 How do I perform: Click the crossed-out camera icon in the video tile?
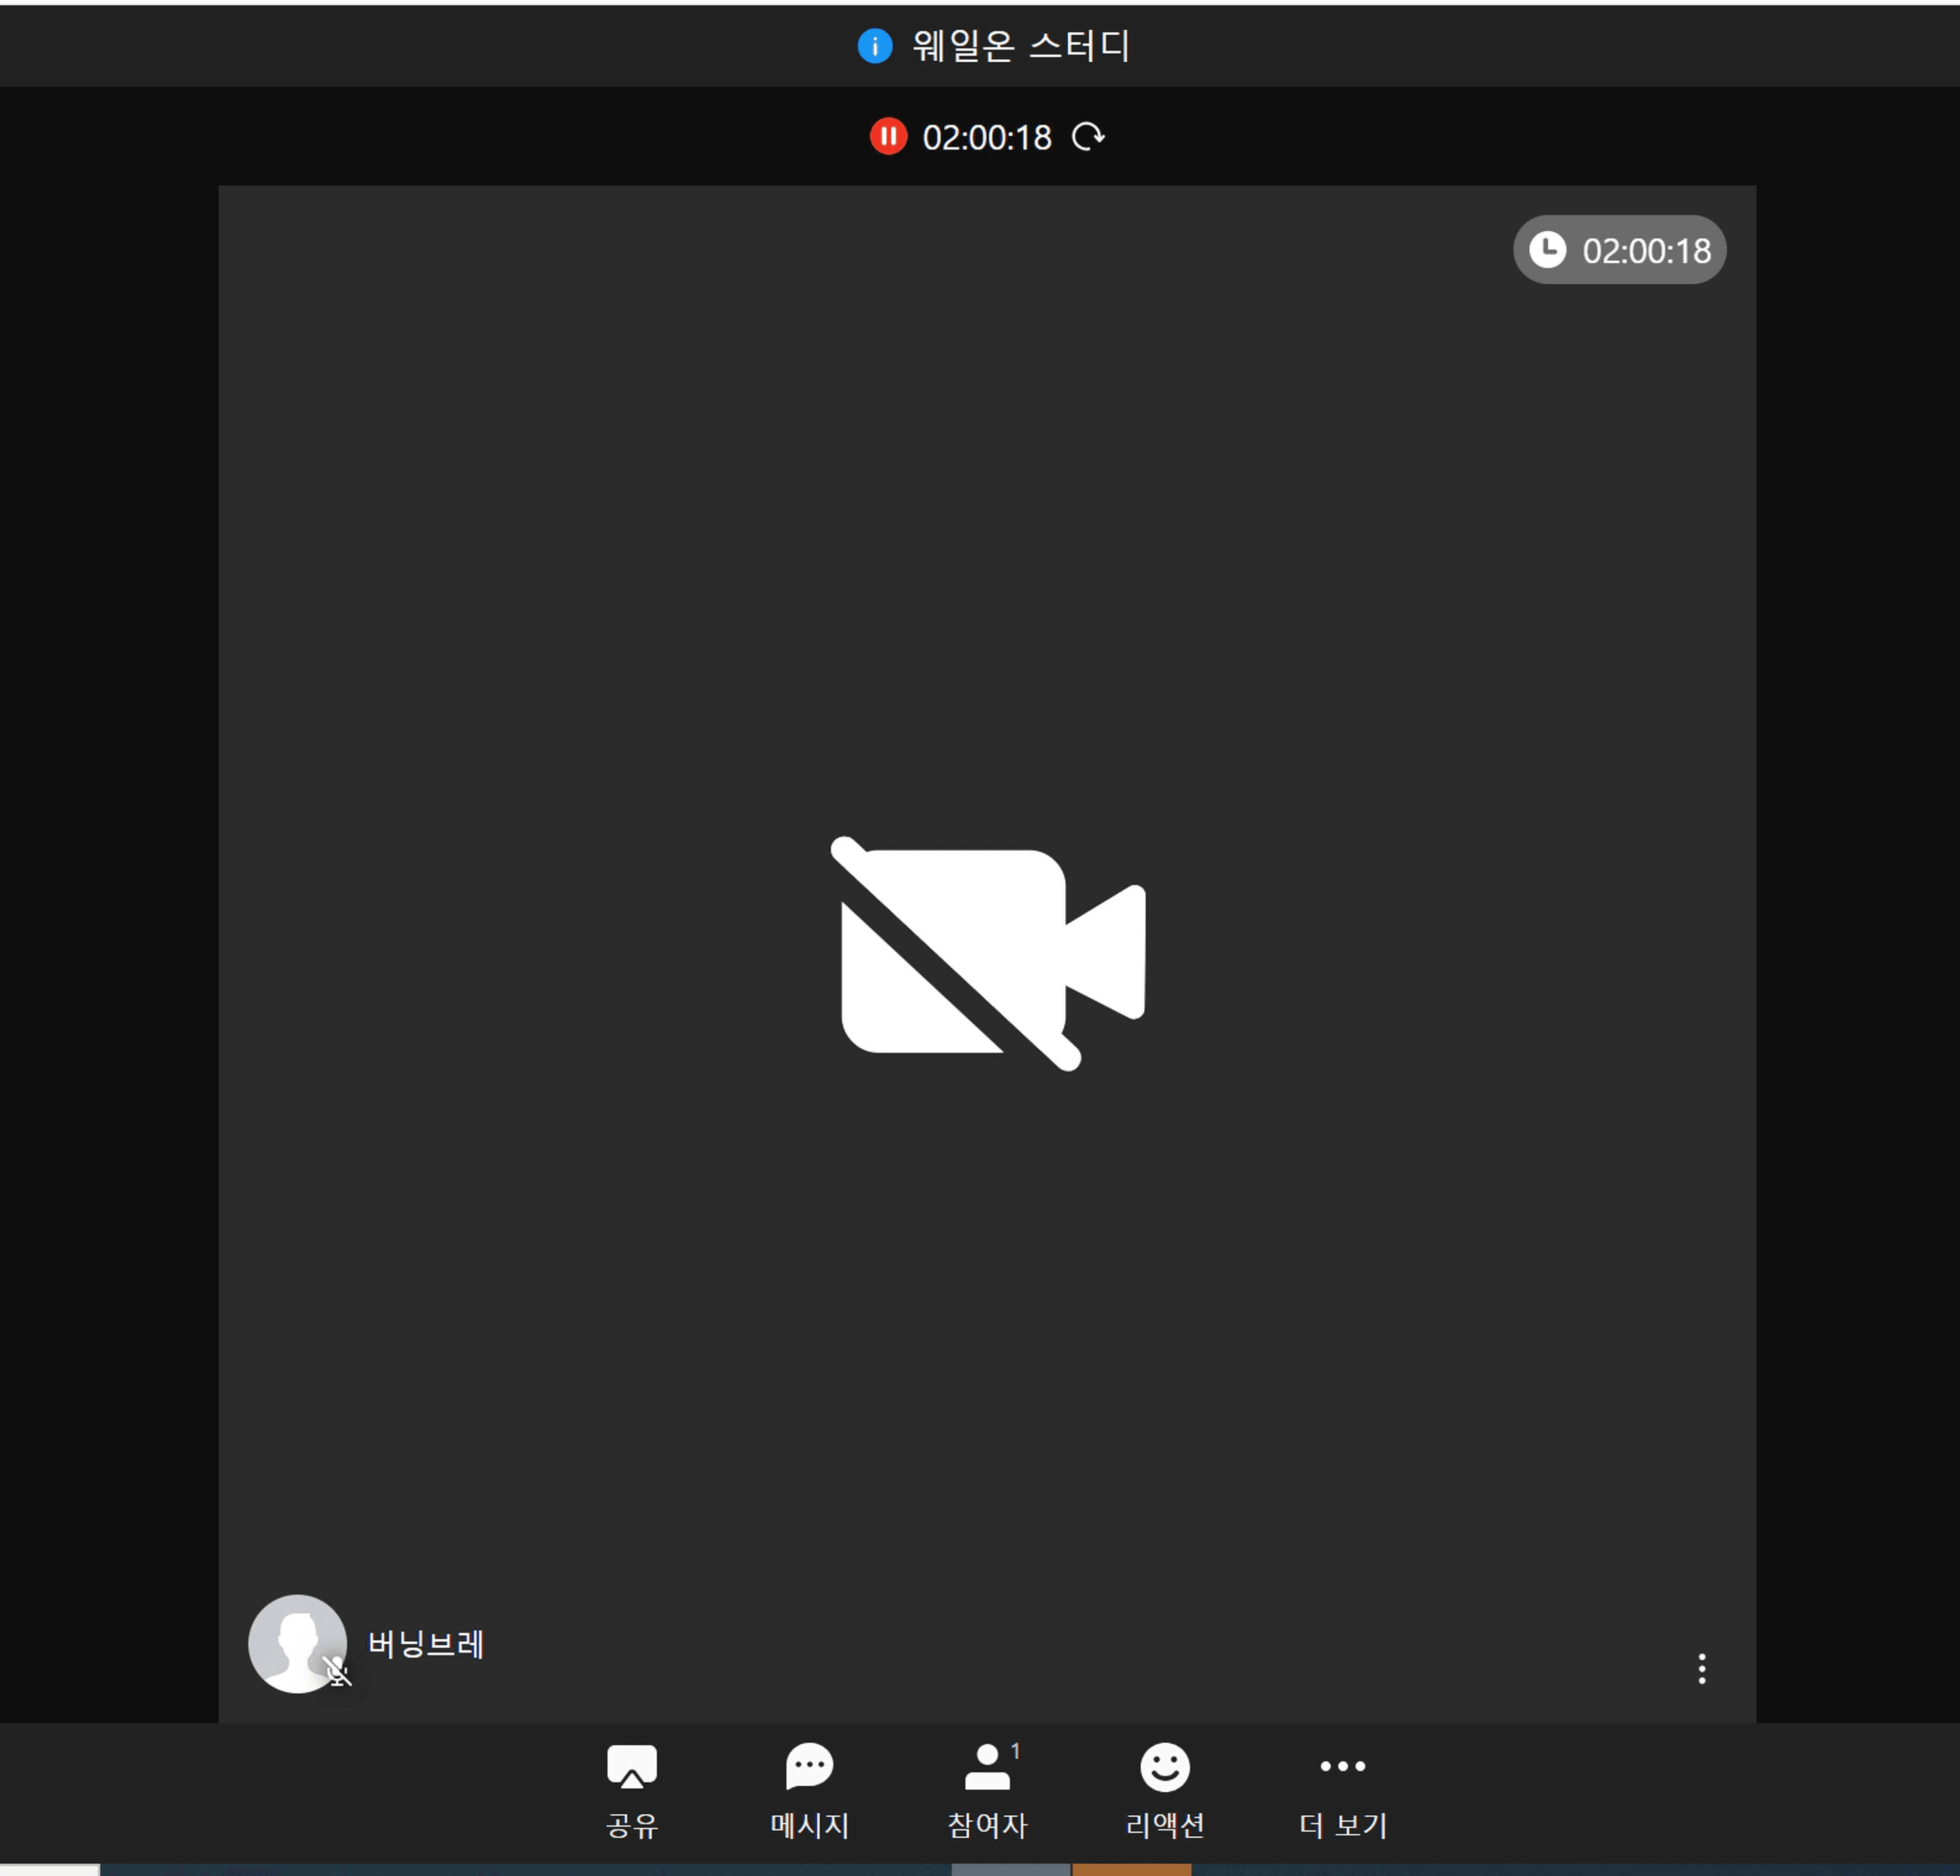(988, 953)
